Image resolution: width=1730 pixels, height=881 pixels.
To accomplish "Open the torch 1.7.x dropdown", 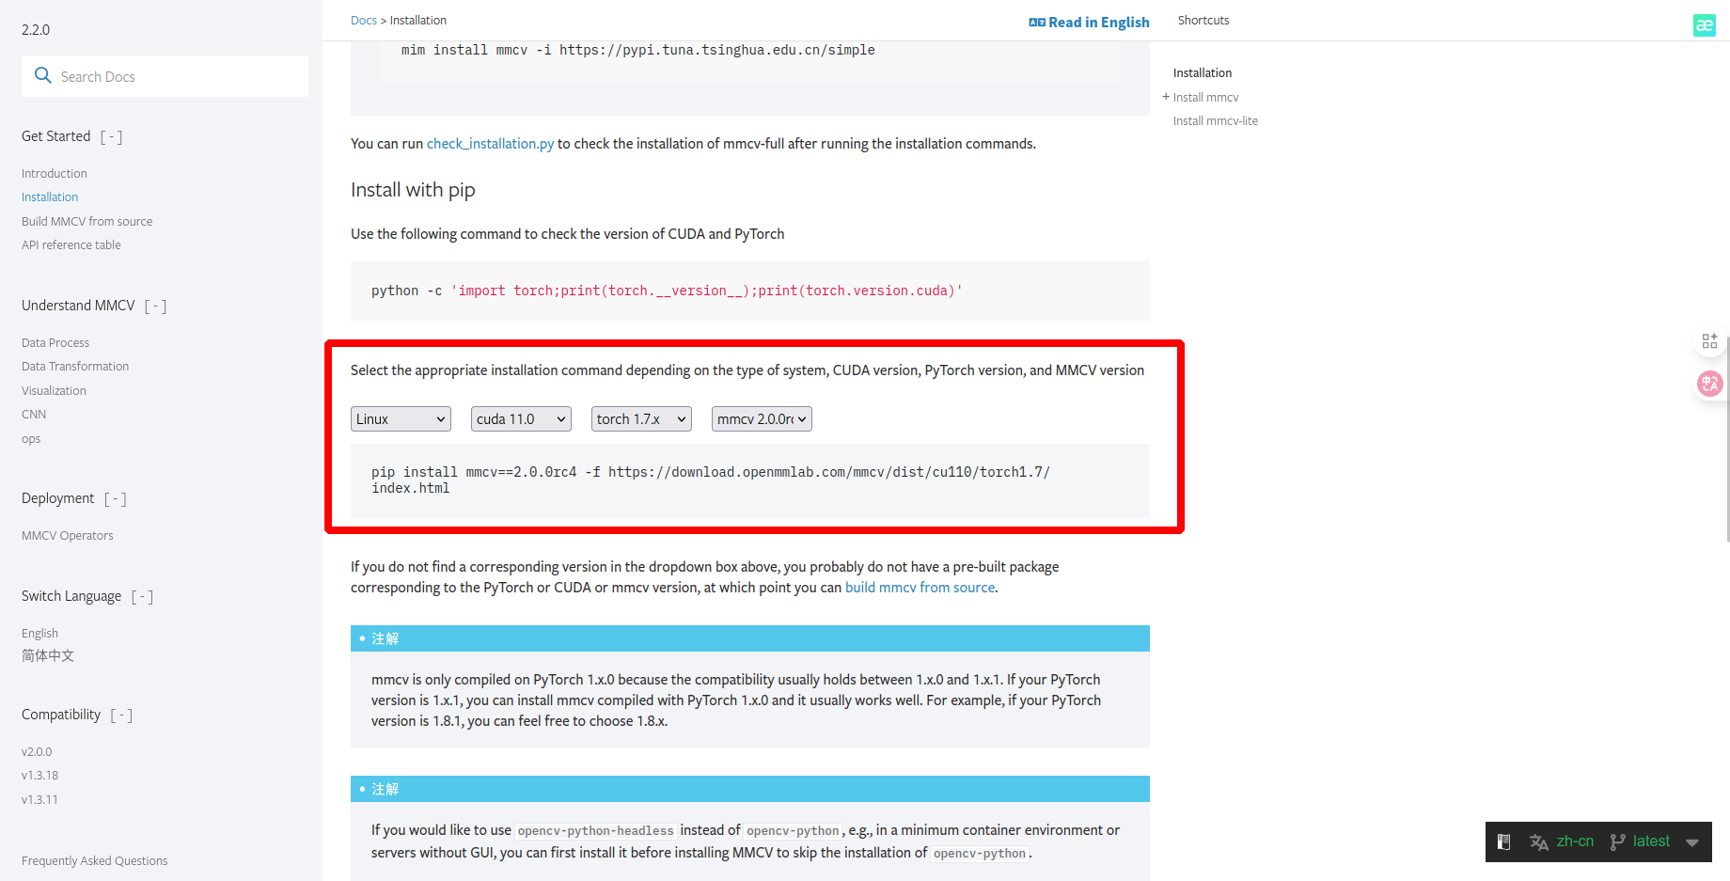I will [x=641, y=419].
